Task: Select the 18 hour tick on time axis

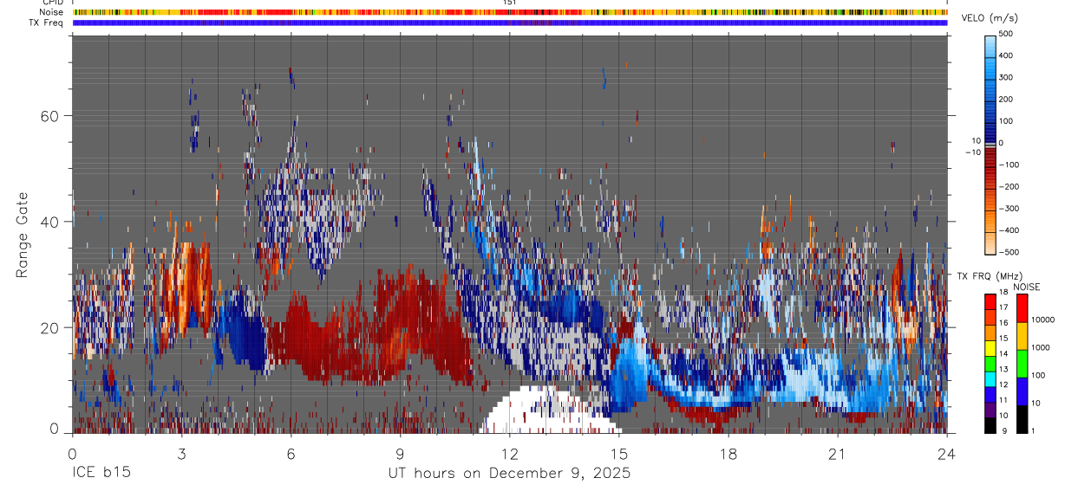Action: (729, 454)
